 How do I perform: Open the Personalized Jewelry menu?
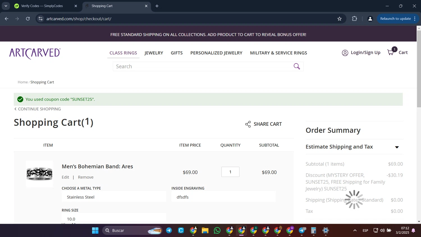click(x=216, y=53)
